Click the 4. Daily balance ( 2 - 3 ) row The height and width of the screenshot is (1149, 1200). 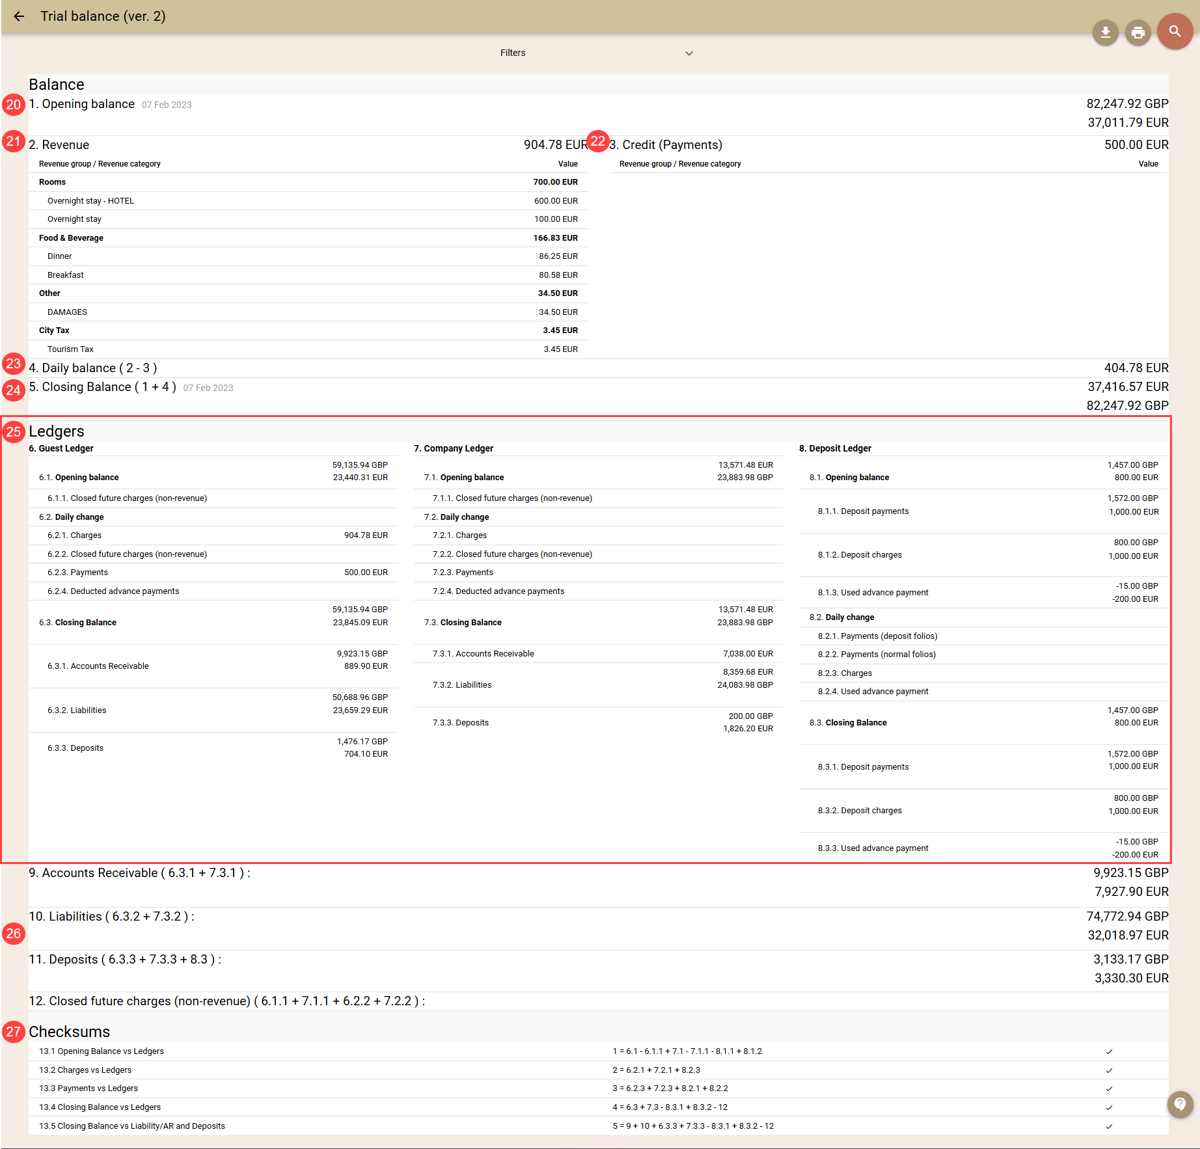click(599, 368)
